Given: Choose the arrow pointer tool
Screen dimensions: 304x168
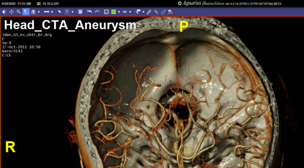Looking at the screenshot, I should pos(60,12).
